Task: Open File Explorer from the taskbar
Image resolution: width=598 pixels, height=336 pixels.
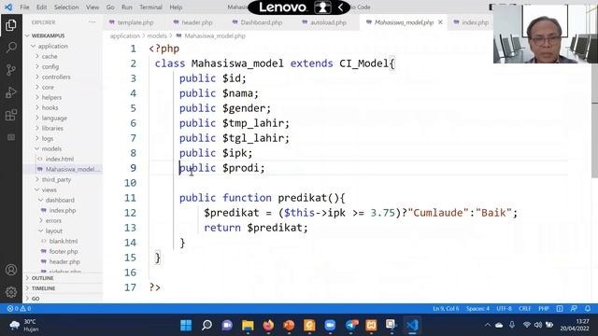Action: tap(248, 325)
